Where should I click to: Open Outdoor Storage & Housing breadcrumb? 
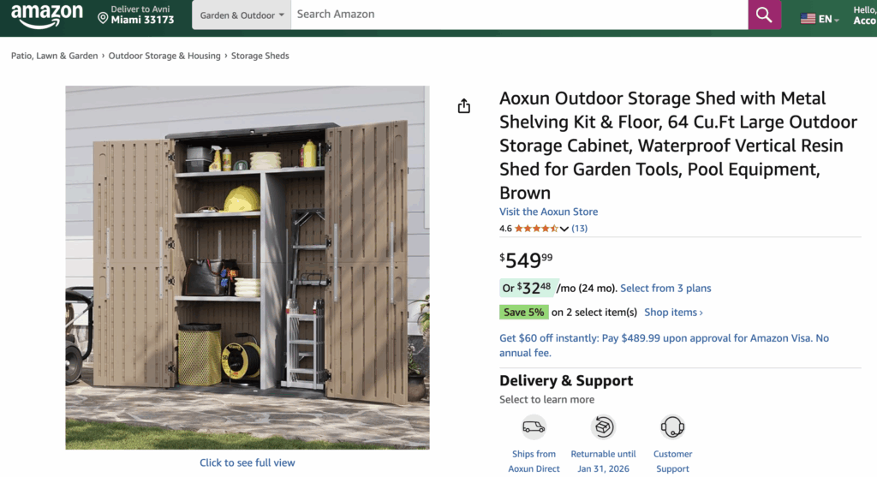tap(164, 56)
